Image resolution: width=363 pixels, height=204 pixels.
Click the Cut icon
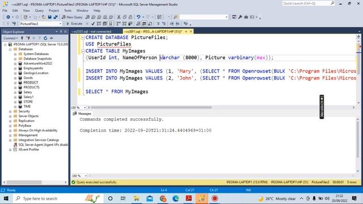pos(119,17)
